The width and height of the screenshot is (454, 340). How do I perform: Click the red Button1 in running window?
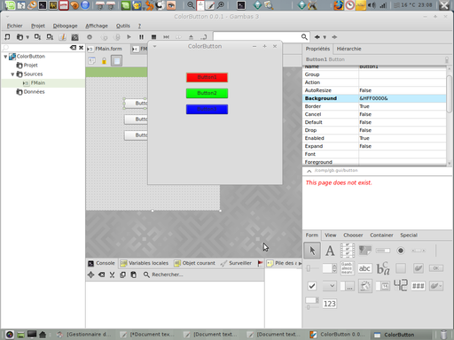coord(207,77)
